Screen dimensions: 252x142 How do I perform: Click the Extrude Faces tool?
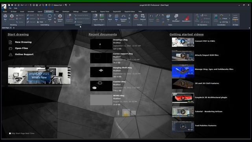(60, 18)
